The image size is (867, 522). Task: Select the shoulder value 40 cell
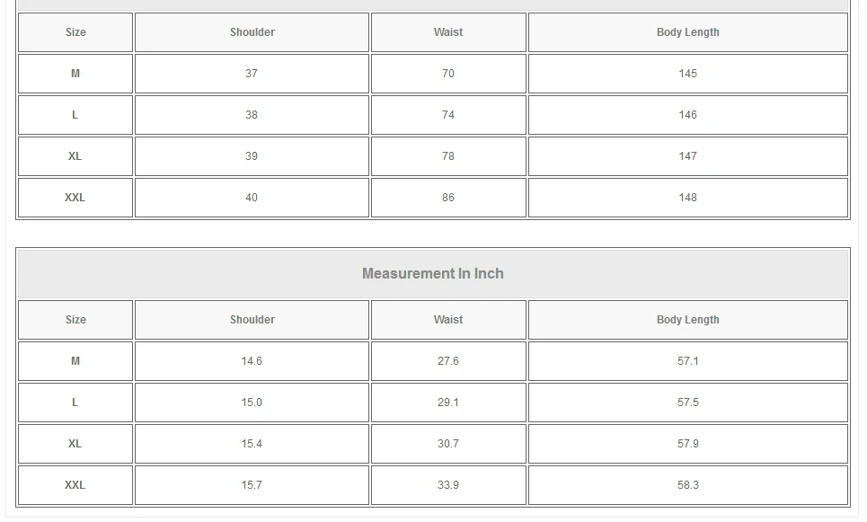tap(252, 198)
